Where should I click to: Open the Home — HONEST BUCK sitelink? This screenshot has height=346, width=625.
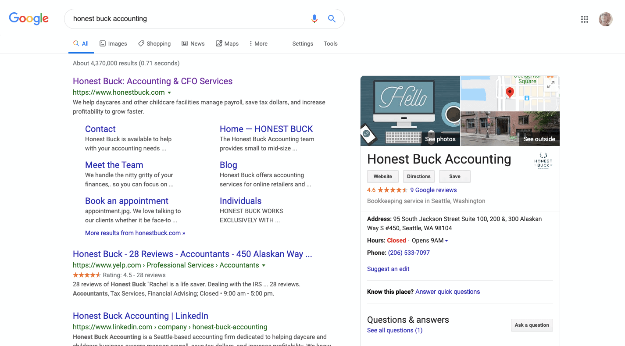266,129
